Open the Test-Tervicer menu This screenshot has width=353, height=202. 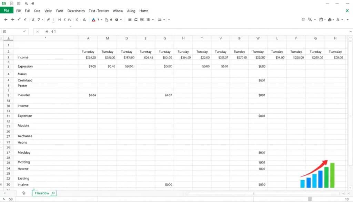(x=99, y=11)
